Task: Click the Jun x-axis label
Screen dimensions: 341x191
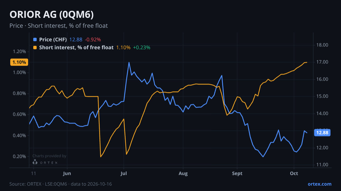Action: 67,173
